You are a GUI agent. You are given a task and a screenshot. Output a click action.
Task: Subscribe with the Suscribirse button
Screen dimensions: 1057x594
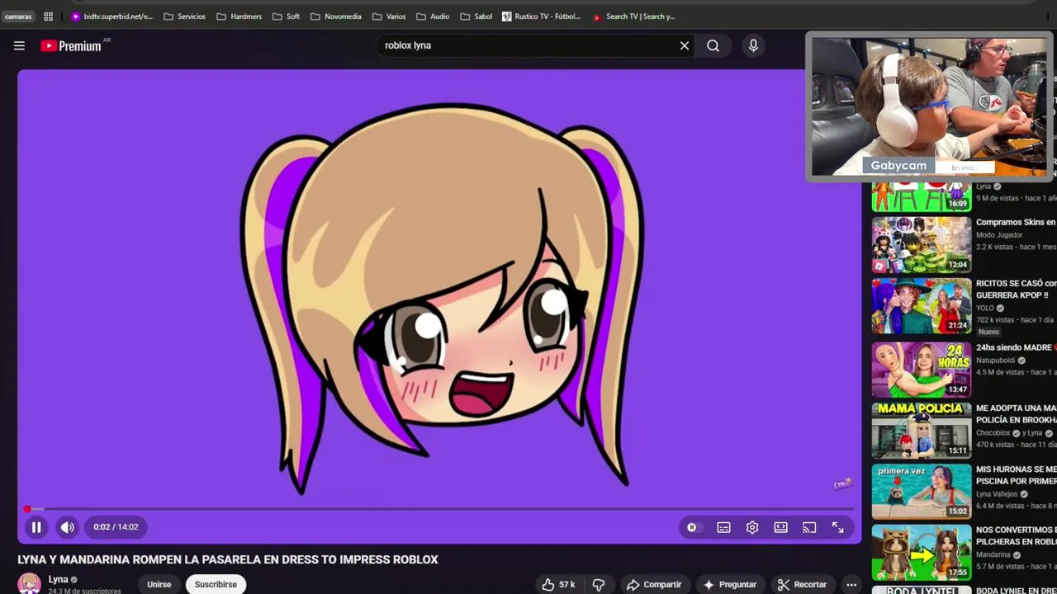(216, 584)
